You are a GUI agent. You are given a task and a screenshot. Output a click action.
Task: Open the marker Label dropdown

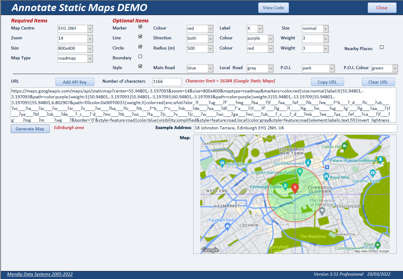pos(260,29)
